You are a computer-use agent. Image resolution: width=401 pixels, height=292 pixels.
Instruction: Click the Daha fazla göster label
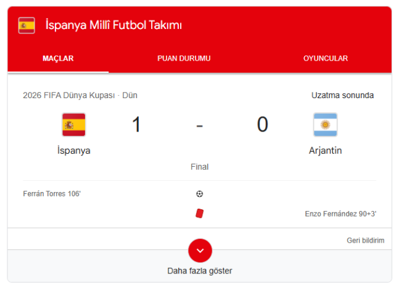click(200, 271)
